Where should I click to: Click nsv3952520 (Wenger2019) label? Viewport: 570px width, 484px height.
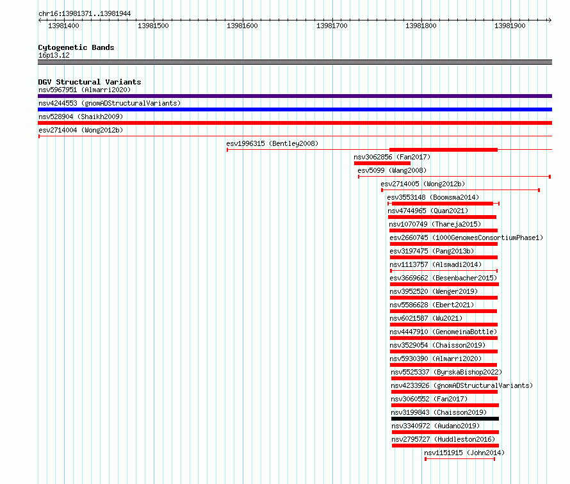click(x=434, y=291)
